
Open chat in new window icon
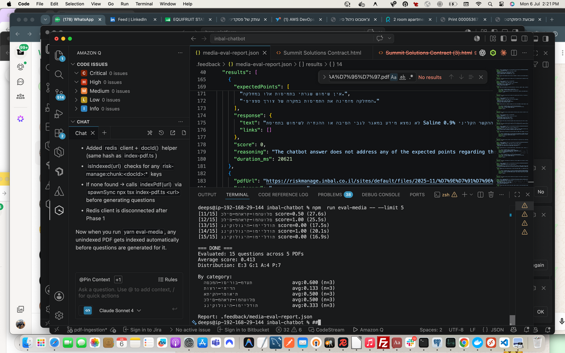[x=172, y=133]
